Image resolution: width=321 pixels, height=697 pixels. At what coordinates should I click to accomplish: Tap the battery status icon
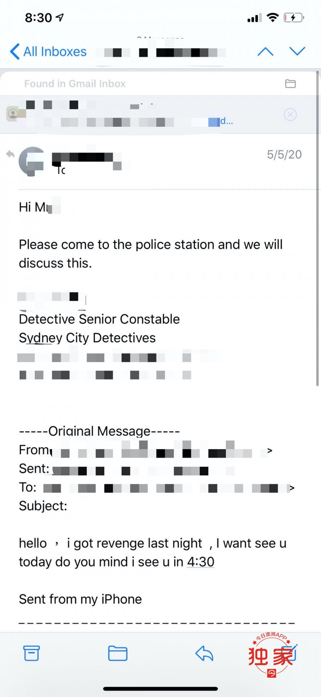[294, 18]
